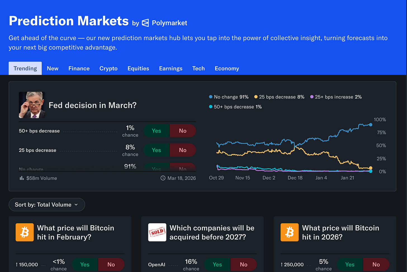The height and width of the screenshot is (272, 407).
Task: Click Bitcoin icon on February price card
Action: click(x=25, y=232)
